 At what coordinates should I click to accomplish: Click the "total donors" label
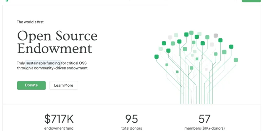click(x=131, y=128)
